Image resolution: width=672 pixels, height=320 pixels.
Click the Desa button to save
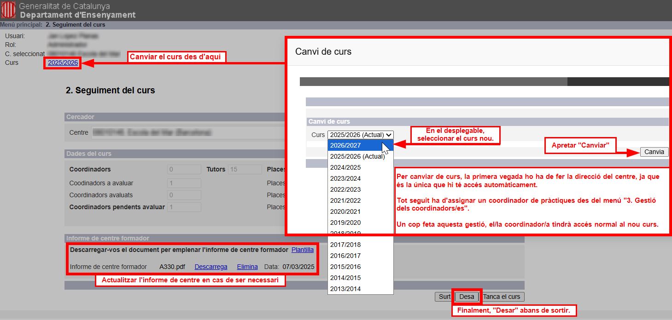point(467,297)
